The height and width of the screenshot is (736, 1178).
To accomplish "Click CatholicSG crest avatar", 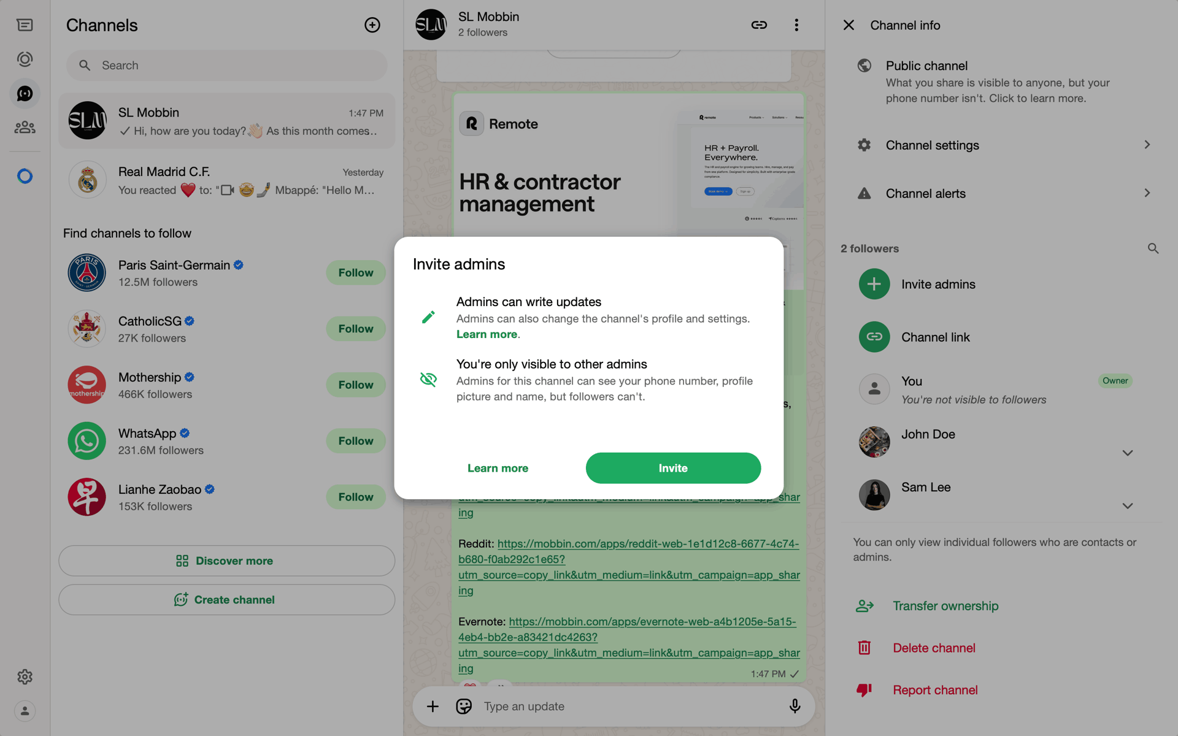I will (x=87, y=329).
